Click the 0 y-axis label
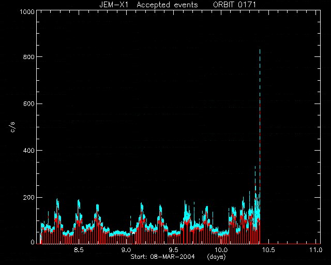This screenshot has height=265, width=331. [33, 242]
